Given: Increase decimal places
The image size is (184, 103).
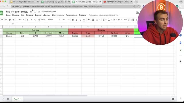Looking at the screenshot, I should point(39,20).
